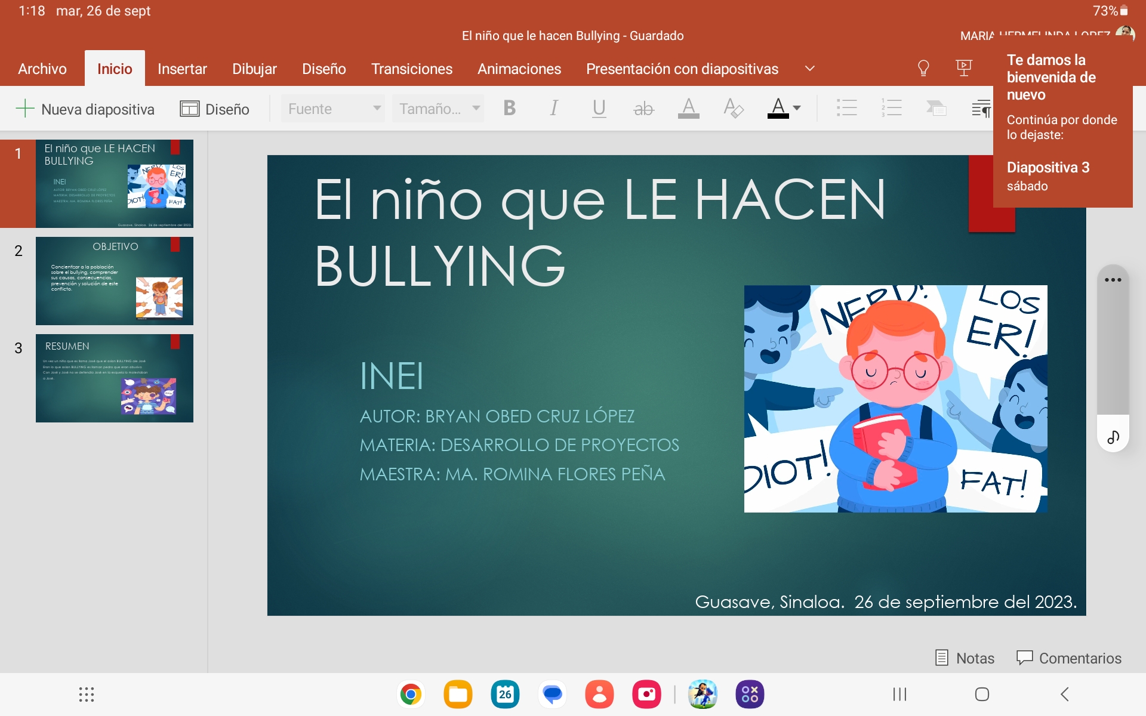Open the lightbulb Tell Me icon
1146x716 pixels.
[x=923, y=69]
